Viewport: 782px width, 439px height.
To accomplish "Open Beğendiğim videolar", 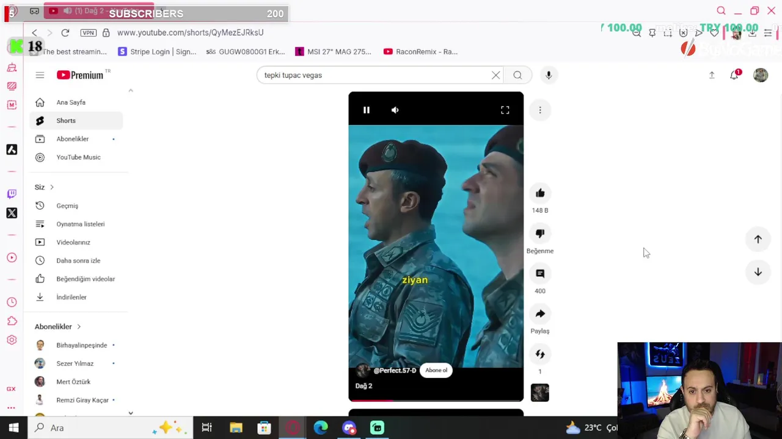I will pyautogui.click(x=76, y=279).
